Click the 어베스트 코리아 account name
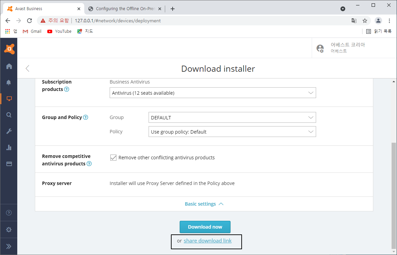The image size is (397, 255). [348, 45]
